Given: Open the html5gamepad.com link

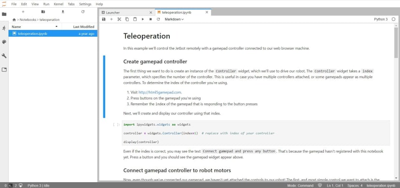Looking at the screenshot, I should [x=160, y=92].
